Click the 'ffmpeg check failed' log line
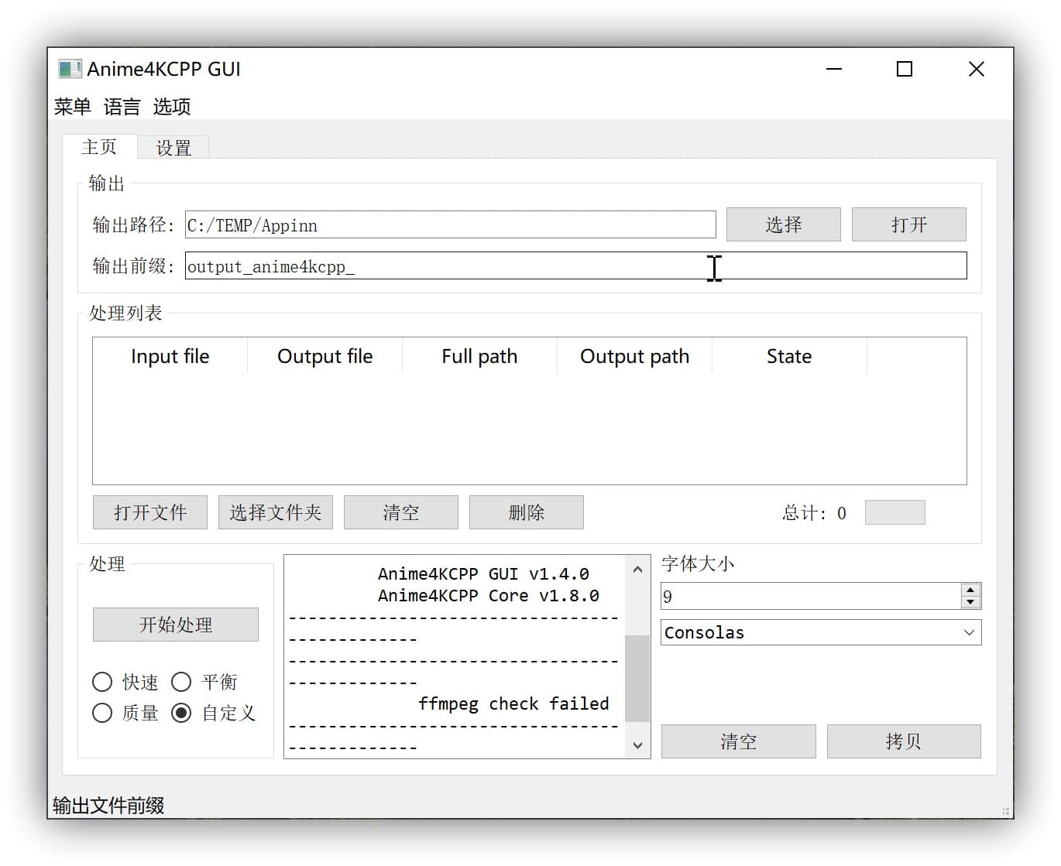 click(x=513, y=703)
